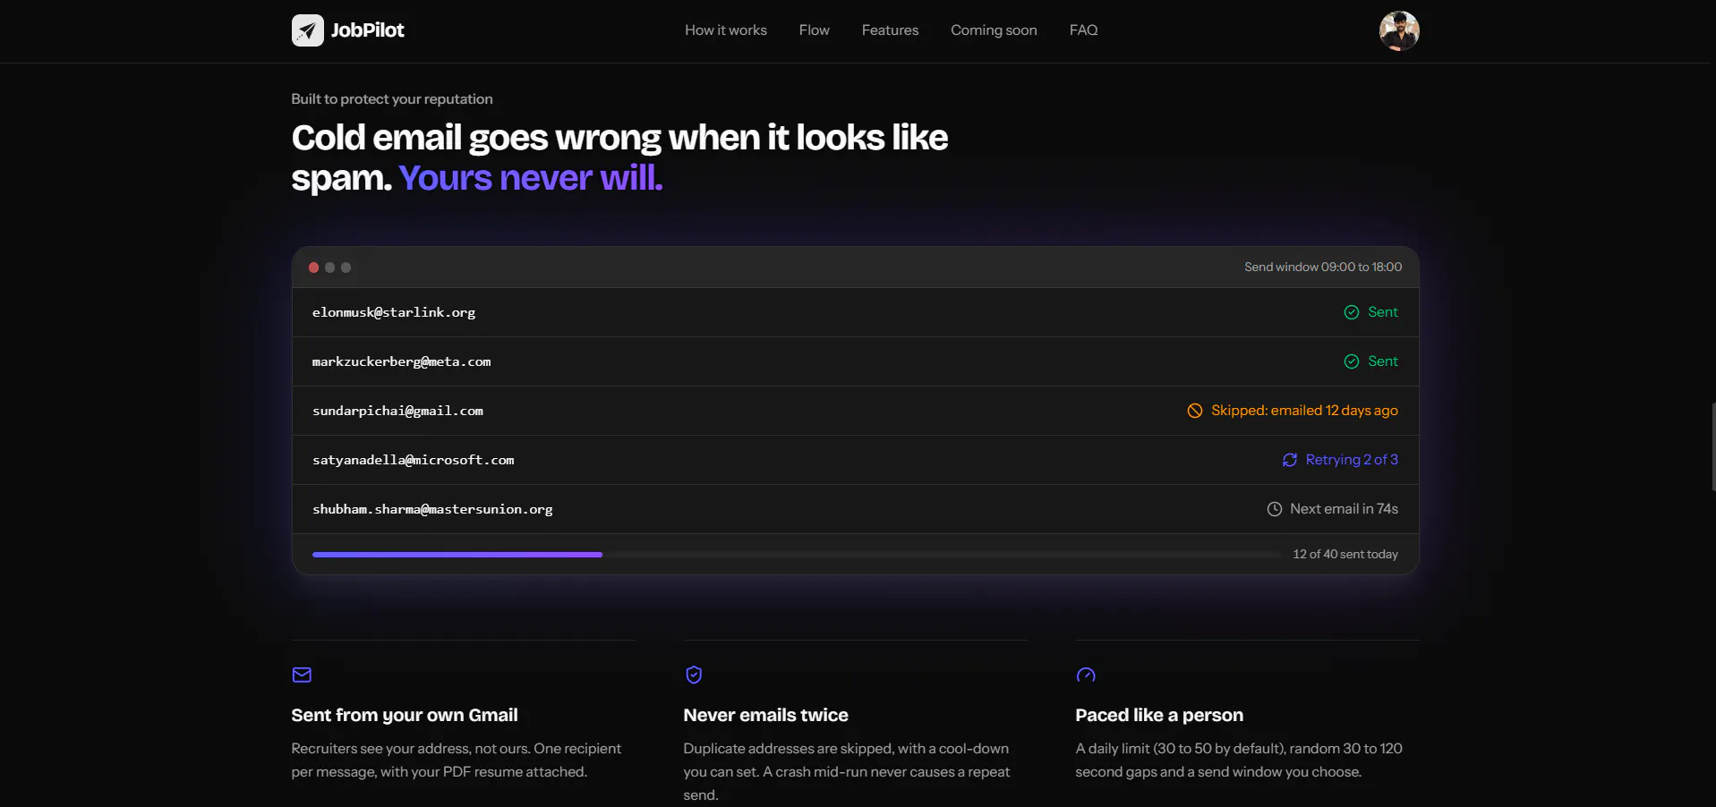The height and width of the screenshot is (807, 1716).
Task: Click 'Skipped: emailed 12 days ago' status
Action: click(1304, 411)
